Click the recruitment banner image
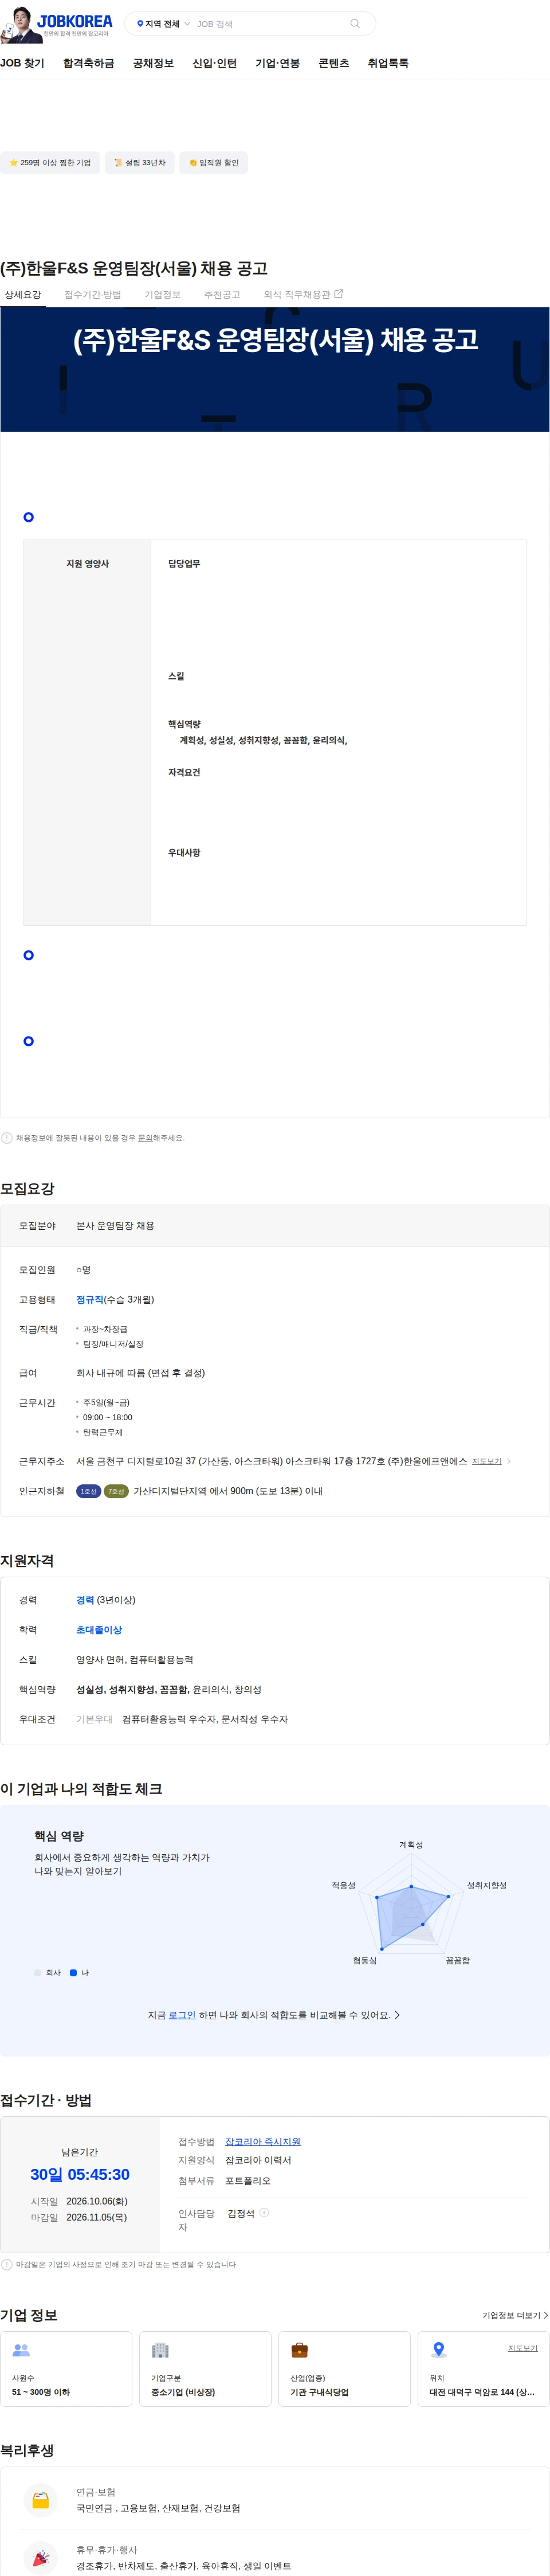The height and width of the screenshot is (2576, 550). (275, 369)
